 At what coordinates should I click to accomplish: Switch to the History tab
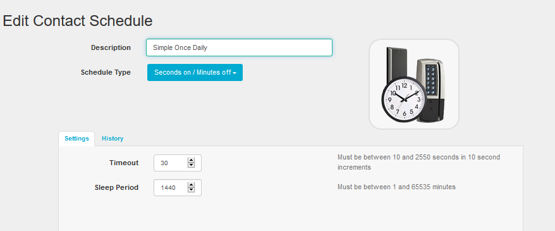pos(113,139)
